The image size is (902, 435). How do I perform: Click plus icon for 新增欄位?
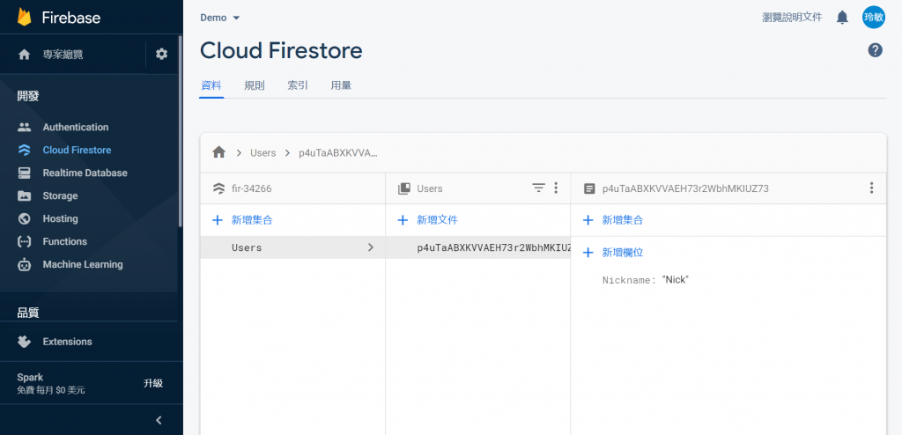[x=588, y=253]
